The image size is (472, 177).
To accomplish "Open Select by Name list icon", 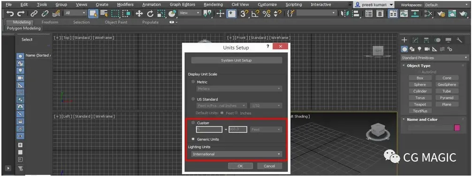I will (104, 14).
